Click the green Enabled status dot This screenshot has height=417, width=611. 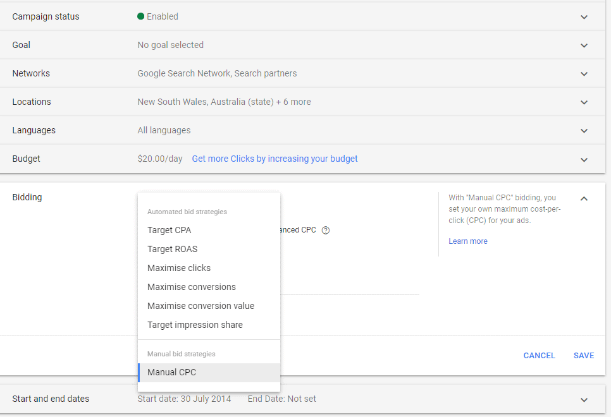coord(140,16)
